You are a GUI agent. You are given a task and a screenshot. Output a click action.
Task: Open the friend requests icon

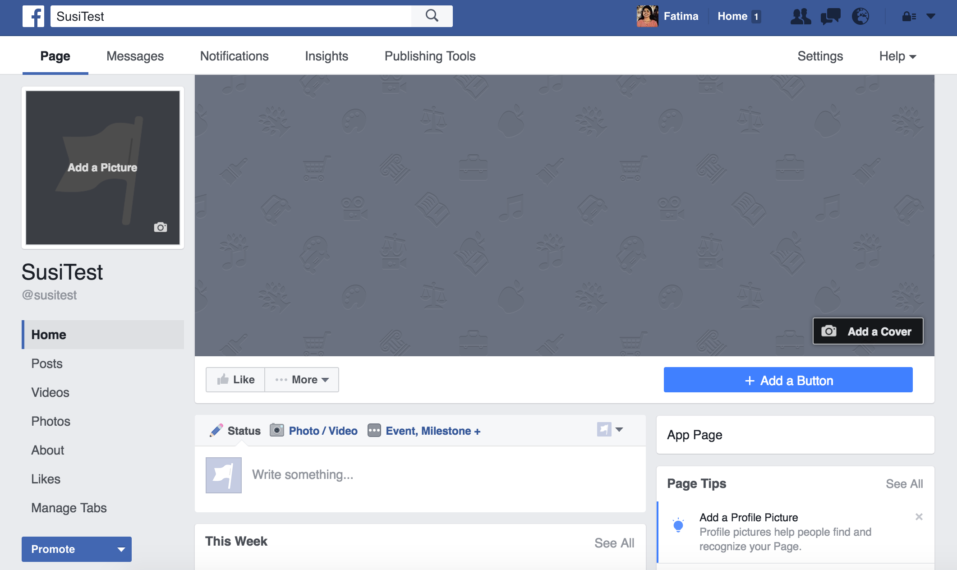[x=801, y=16]
